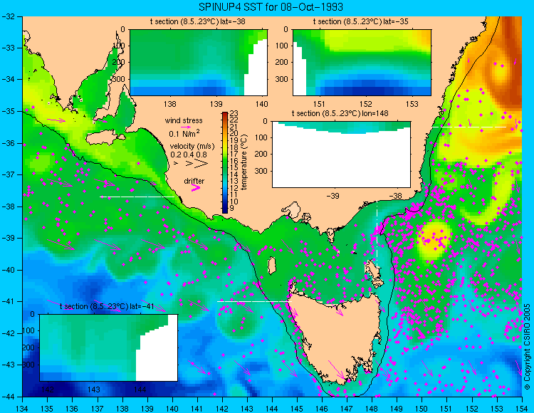Click the title 't section (8.5..23°C) lon=148'
Screen dimensions: 534x413
coord(340,113)
